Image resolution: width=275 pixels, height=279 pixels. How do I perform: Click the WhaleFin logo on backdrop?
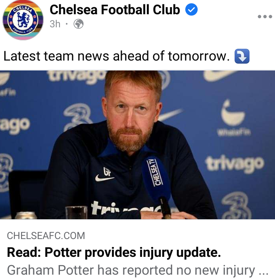(233, 118)
